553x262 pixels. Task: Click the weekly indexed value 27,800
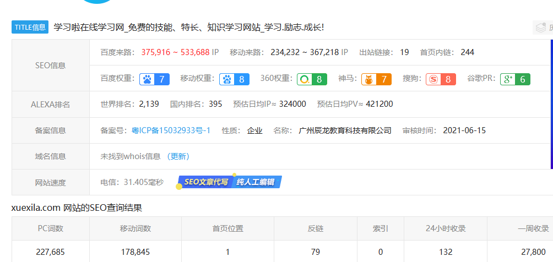tap(533, 252)
